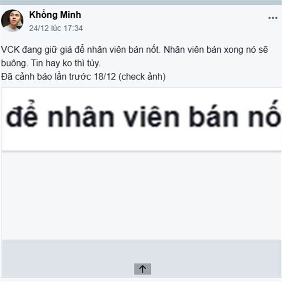The height and width of the screenshot is (282, 282).
Task: Click the line 'buông. Tin hay ko thì tùy.'
Action: coord(51,63)
